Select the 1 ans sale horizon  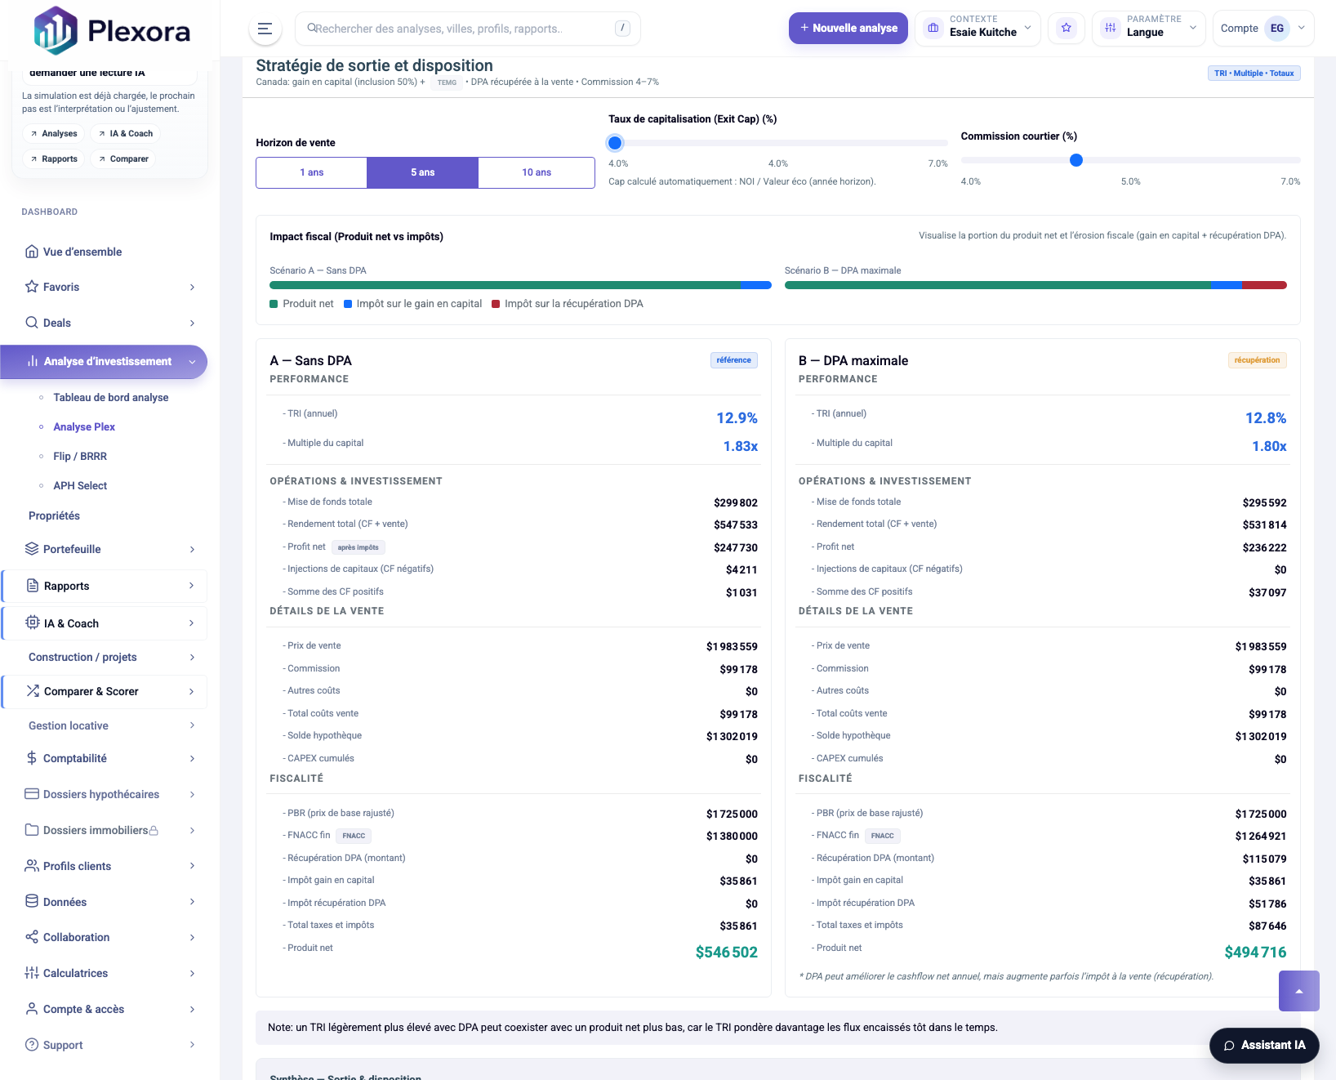pyautogui.click(x=311, y=172)
